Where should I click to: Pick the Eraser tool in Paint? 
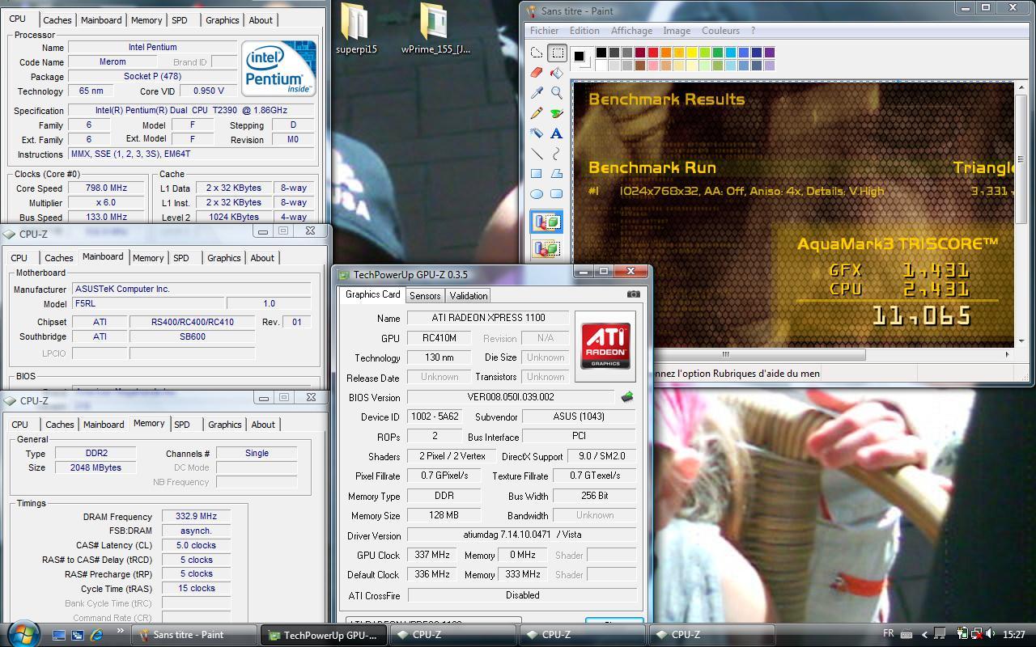pyautogui.click(x=537, y=73)
